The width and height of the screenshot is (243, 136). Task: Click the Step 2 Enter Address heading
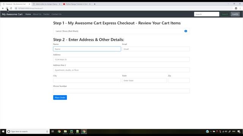point(88,40)
